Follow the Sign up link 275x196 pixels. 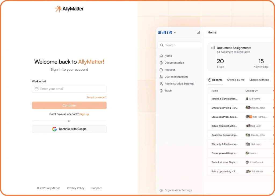point(84,114)
